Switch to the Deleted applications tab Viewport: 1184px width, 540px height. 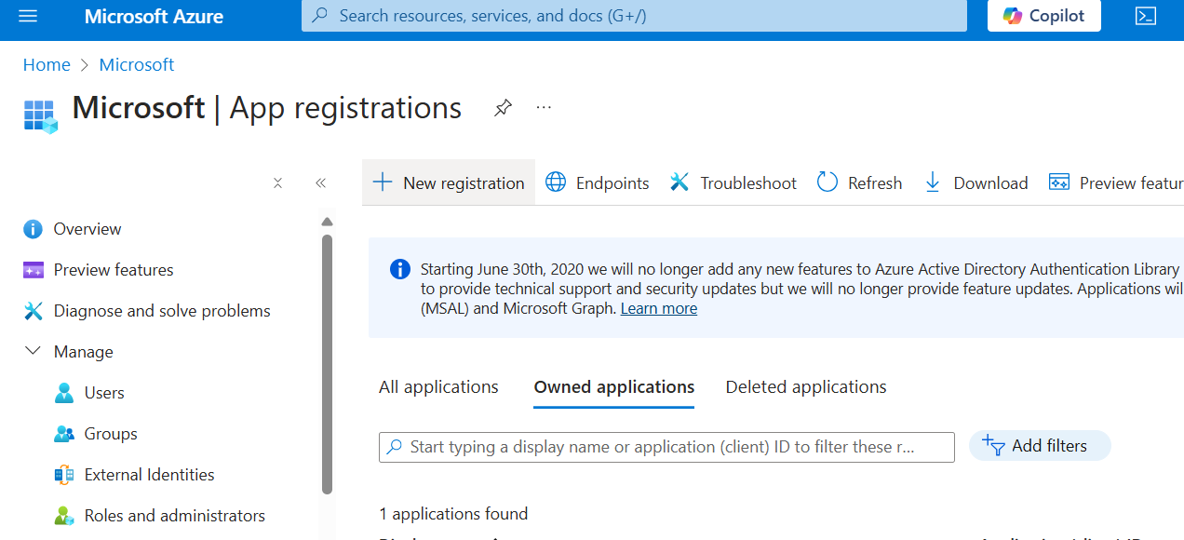coord(806,387)
